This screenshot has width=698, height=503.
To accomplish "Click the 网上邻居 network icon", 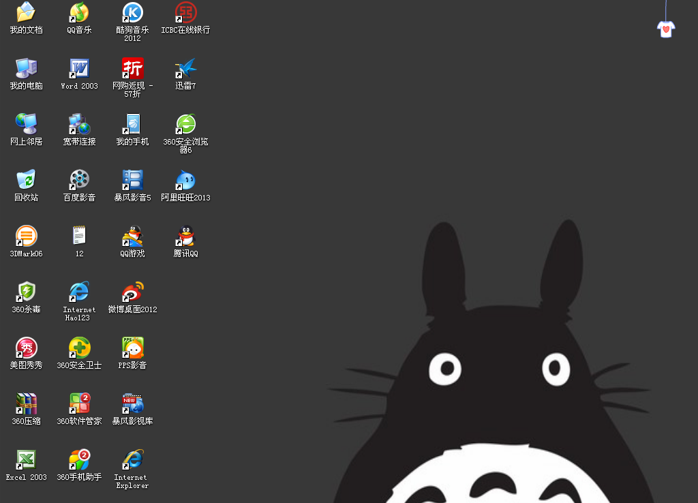I will pos(26,124).
